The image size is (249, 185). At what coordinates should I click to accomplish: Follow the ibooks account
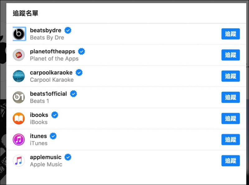[231, 118]
